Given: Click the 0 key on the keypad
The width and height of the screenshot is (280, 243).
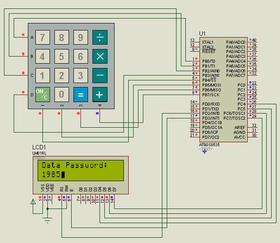Looking at the screenshot, I should [x=61, y=95].
